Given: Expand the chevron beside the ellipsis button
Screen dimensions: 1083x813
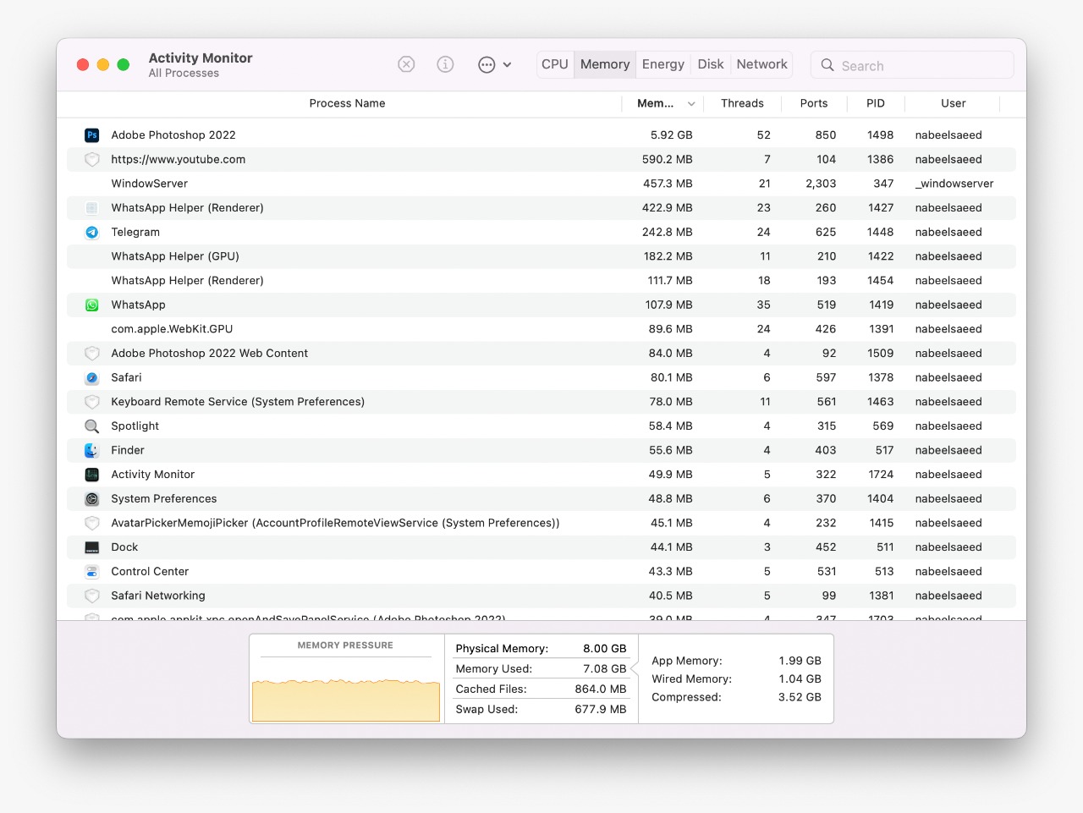Looking at the screenshot, I should 507,64.
